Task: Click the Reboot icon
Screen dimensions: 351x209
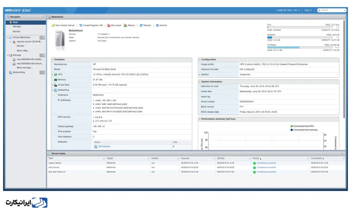Action: coord(125,25)
